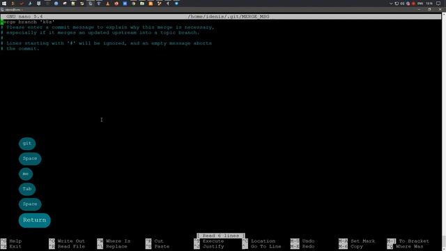
Task: Click the 'Tab' keystroke bubble
Action: tap(27, 189)
